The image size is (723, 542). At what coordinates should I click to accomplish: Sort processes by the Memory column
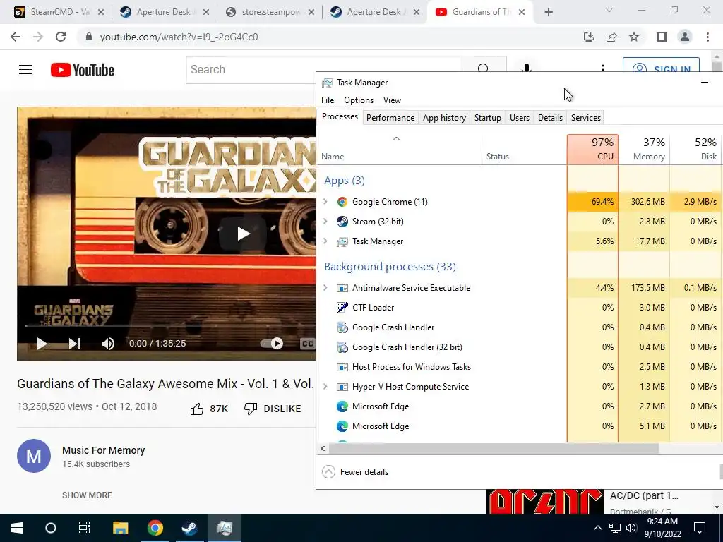coord(644,150)
